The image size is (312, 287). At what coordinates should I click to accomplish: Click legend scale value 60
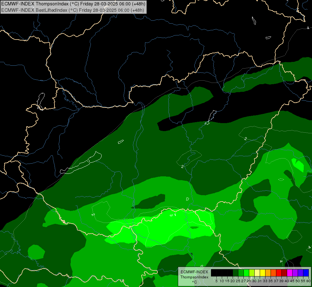[x=308, y=281]
